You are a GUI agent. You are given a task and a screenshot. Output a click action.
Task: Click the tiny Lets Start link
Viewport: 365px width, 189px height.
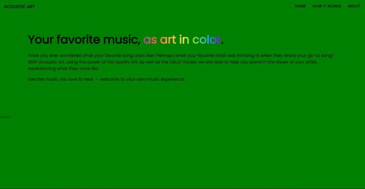tap(5, 117)
